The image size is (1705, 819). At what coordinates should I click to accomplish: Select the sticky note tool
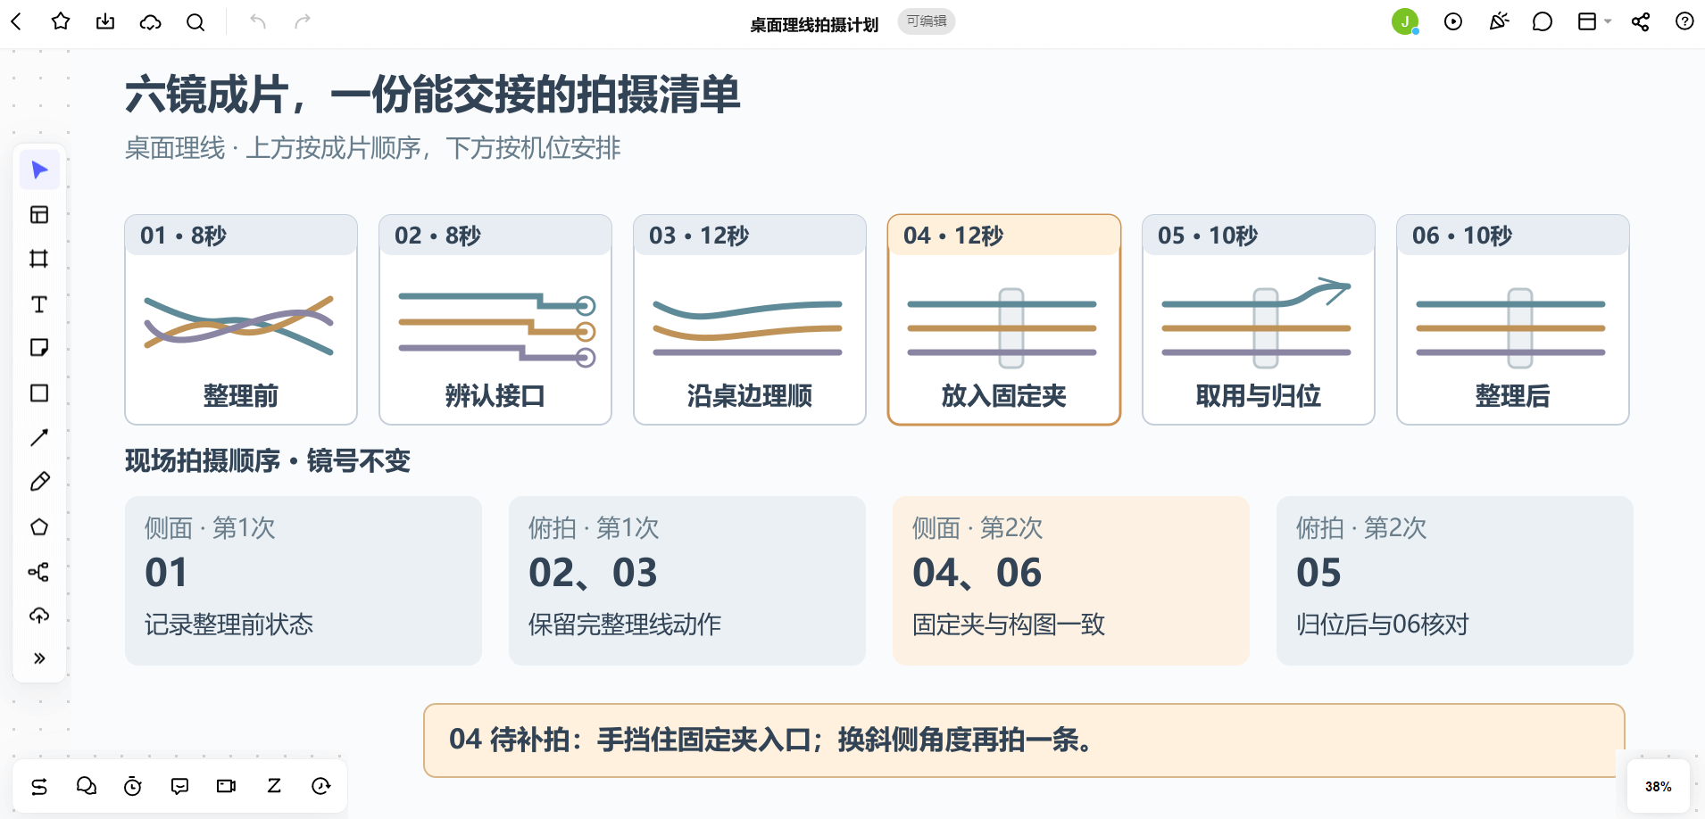(x=39, y=348)
